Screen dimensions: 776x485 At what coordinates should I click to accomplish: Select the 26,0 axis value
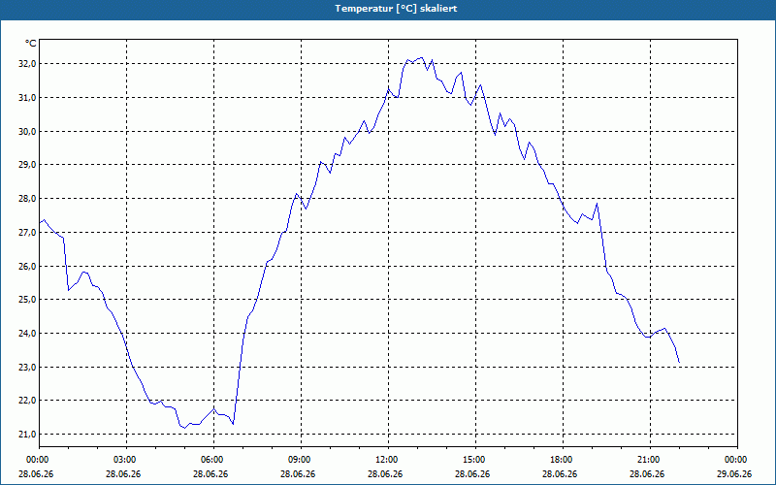[28, 266]
